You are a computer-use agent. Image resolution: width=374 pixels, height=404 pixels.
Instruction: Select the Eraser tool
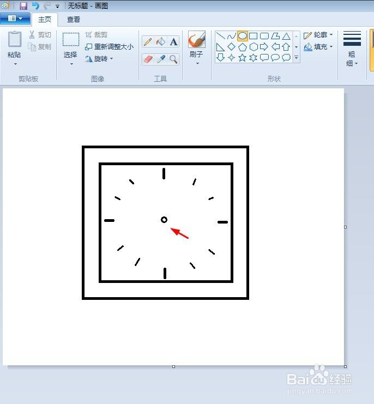point(148,59)
